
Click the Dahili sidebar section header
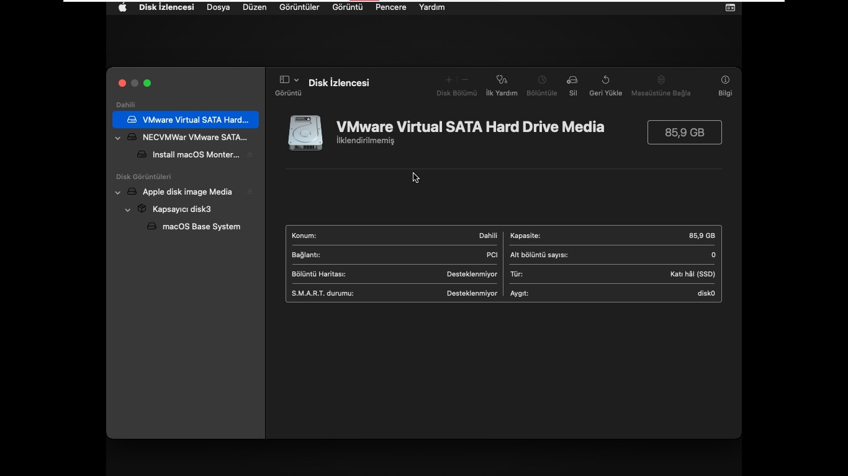[x=125, y=105]
